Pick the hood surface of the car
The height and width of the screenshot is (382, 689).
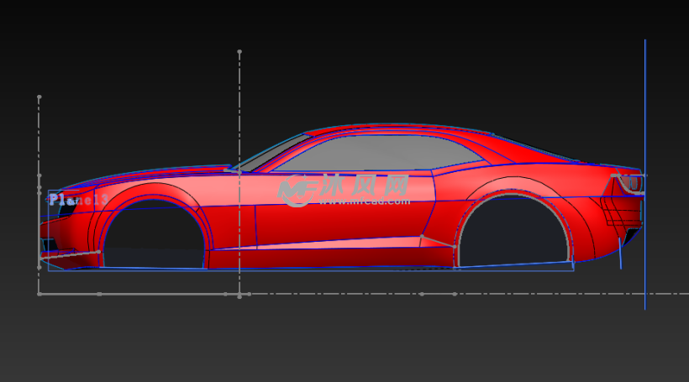pyautogui.click(x=160, y=174)
